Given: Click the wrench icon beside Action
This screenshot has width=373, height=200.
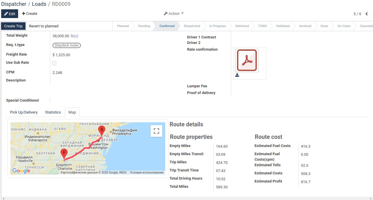Looking at the screenshot, I should pos(165,13).
